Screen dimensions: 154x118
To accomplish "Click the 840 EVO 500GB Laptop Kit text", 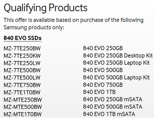I will (116, 78).
